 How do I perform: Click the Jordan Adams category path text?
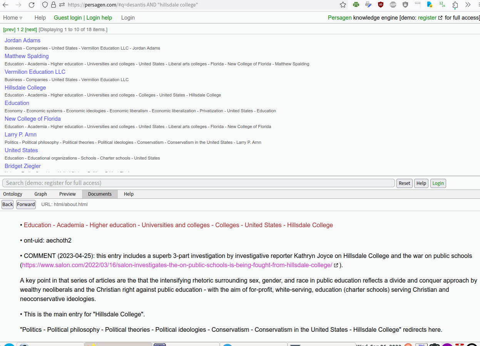tap(82, 48)
